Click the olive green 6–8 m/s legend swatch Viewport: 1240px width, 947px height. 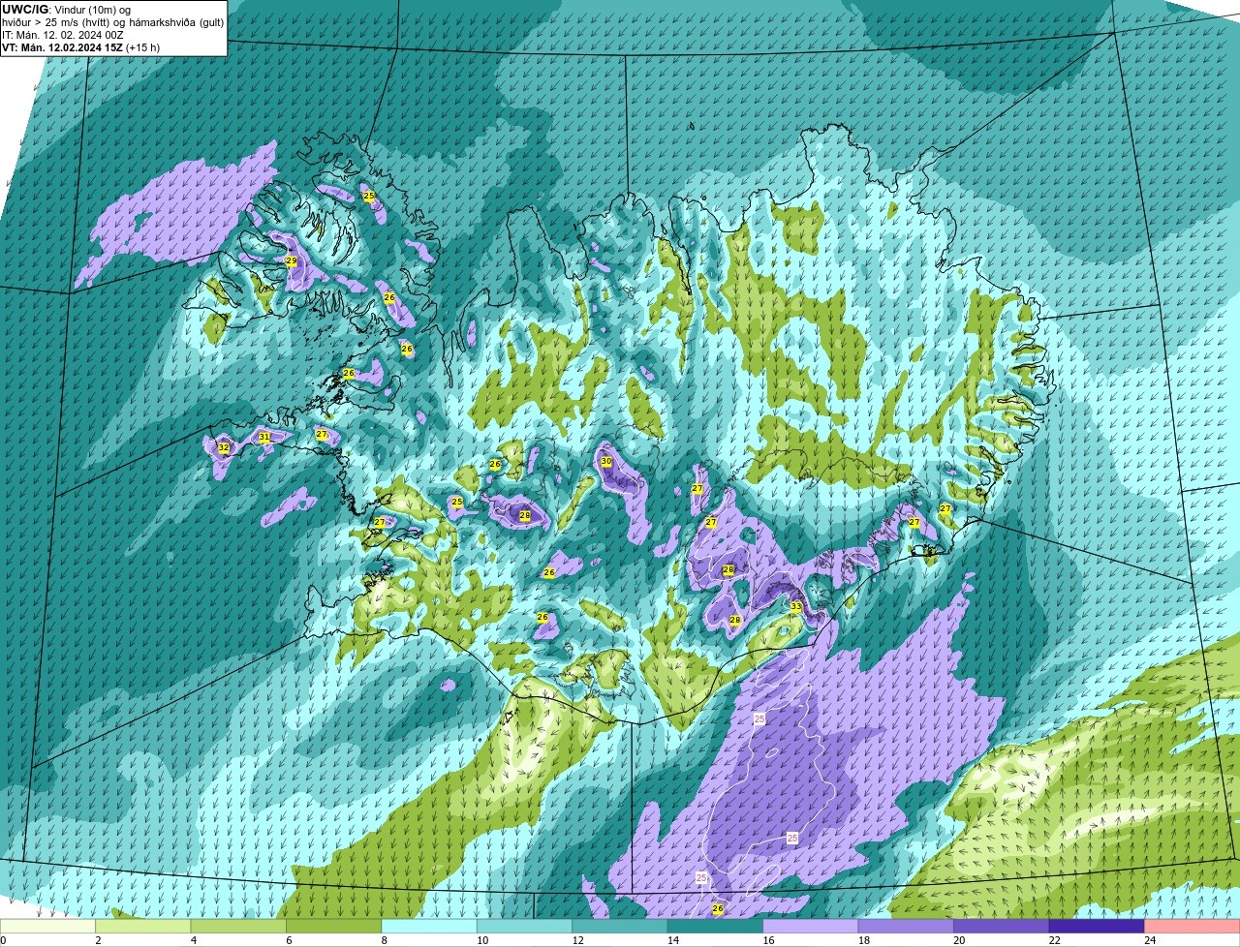click(x=335, y=927)
